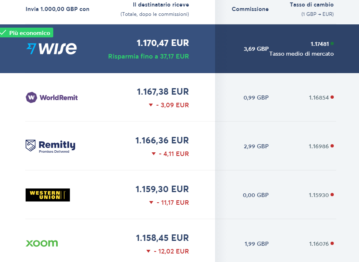Click 'Risparmia fino a 37,17 EUR' text

pos(148,56)
